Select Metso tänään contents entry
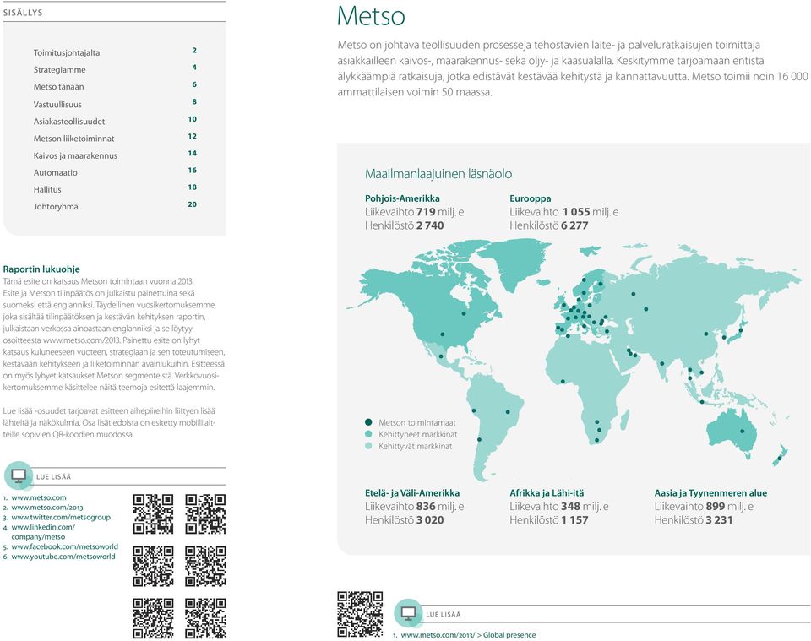Screen dimensions: 811x641 [x=58, y=87]
